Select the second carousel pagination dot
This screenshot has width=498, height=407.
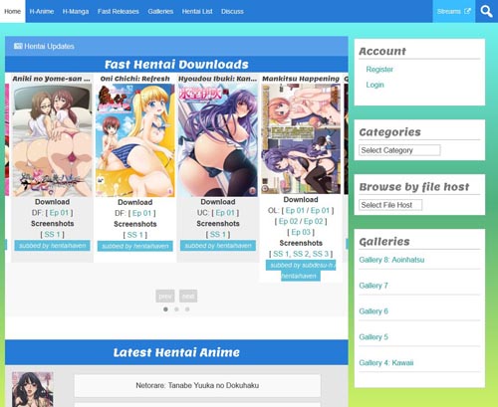click(x=176, y=309)
